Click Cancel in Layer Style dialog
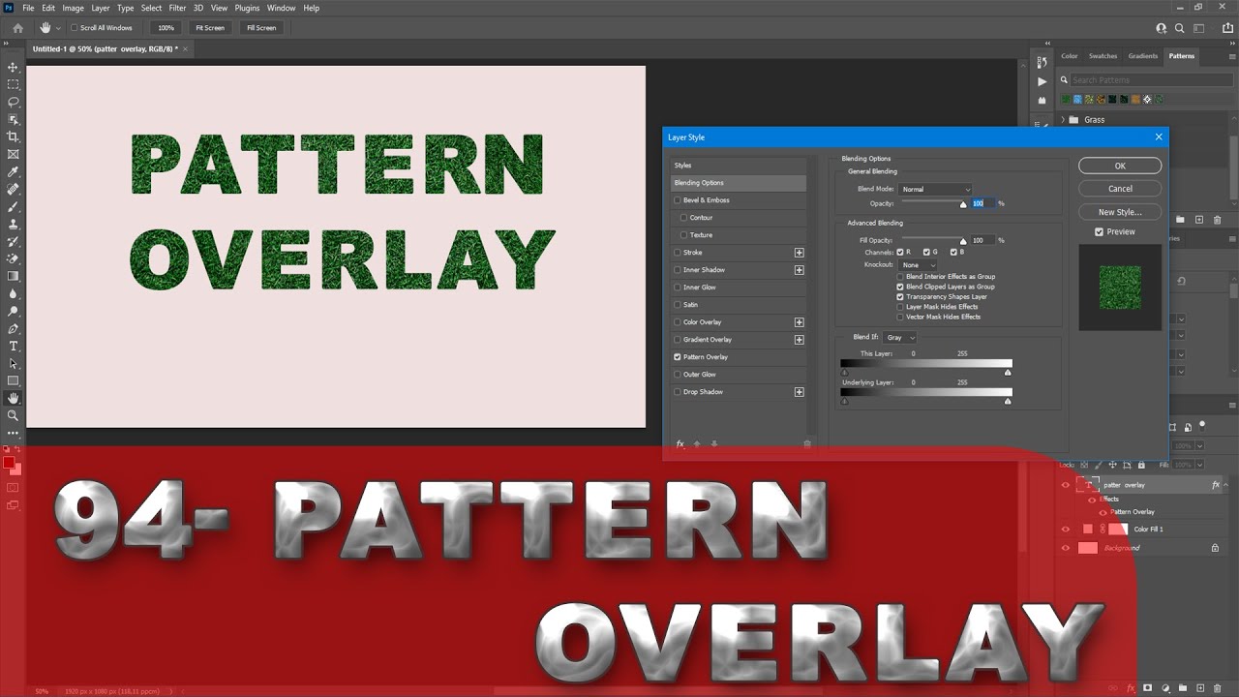Viewport: 1239px width, 697px height. tap(1120, 189)
